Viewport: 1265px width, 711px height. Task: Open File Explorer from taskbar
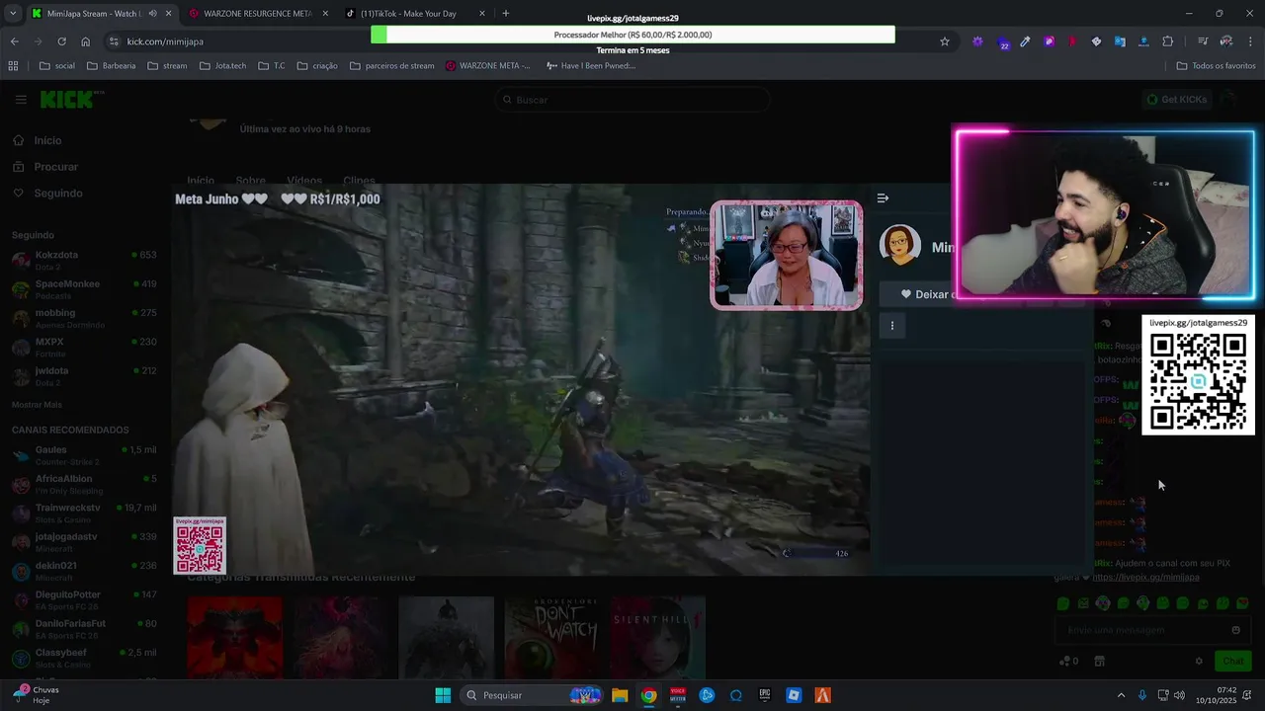click(x=620, y=695)
